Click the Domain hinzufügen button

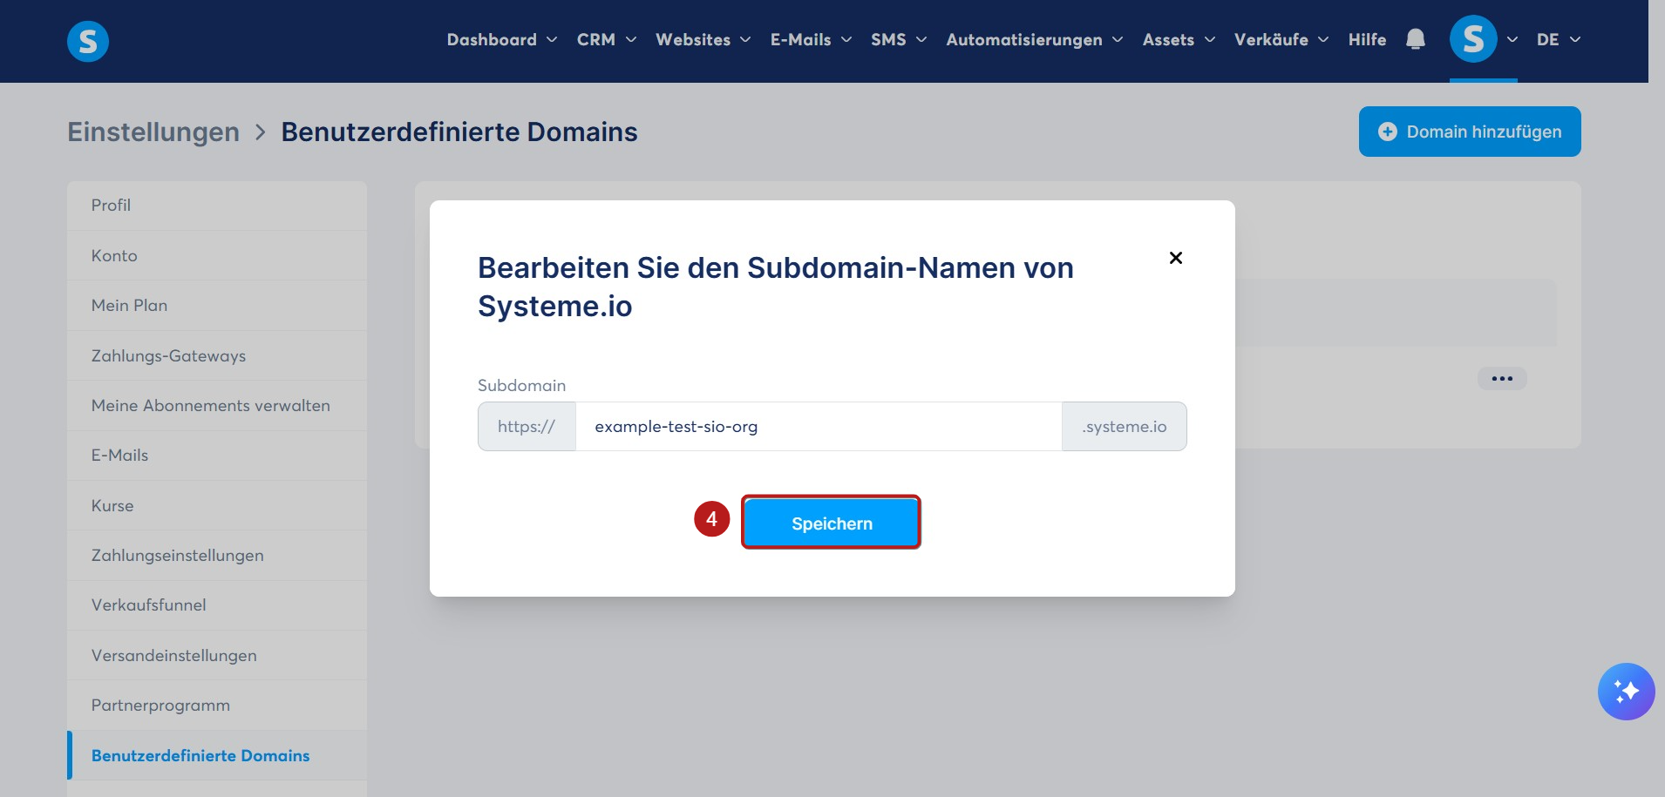1470,132
